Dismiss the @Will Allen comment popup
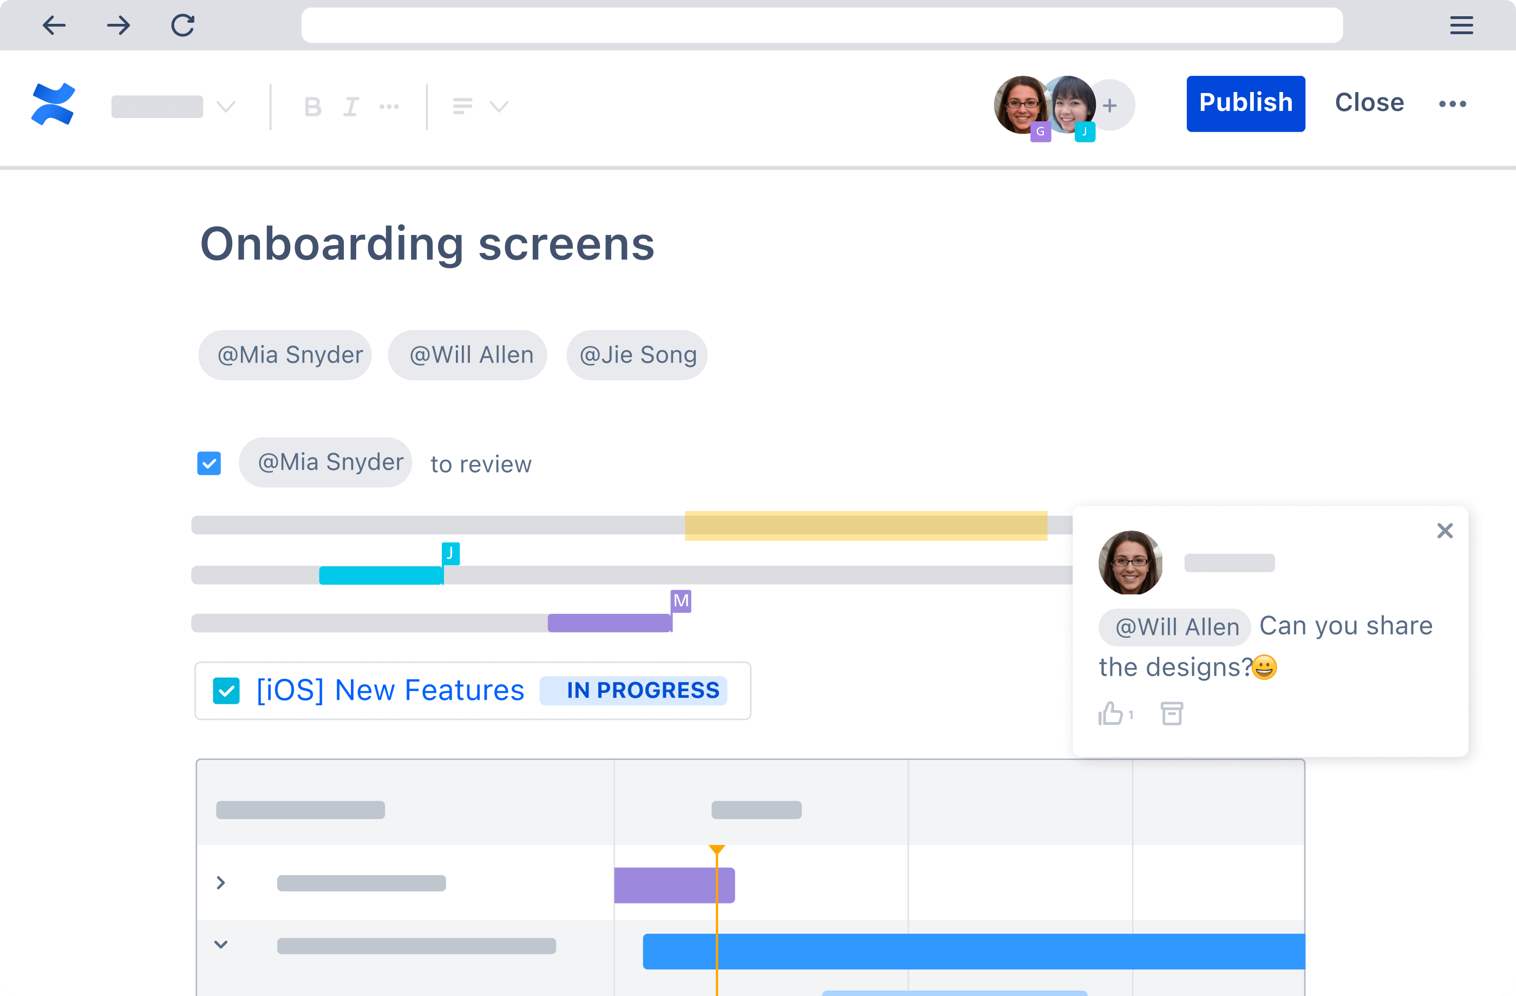 click(x=1445, y=530)
